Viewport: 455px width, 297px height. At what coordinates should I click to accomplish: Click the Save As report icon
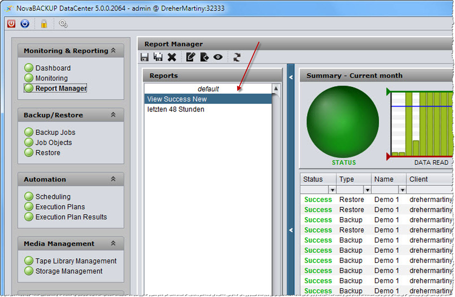pyautogui.click(x=158, y=57)
